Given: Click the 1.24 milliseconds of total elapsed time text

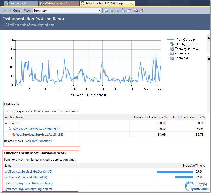Looking at the screenshot, I should click(29, 25).
